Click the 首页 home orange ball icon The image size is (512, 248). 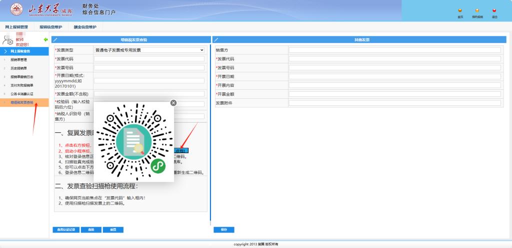(x=460, y=10)
